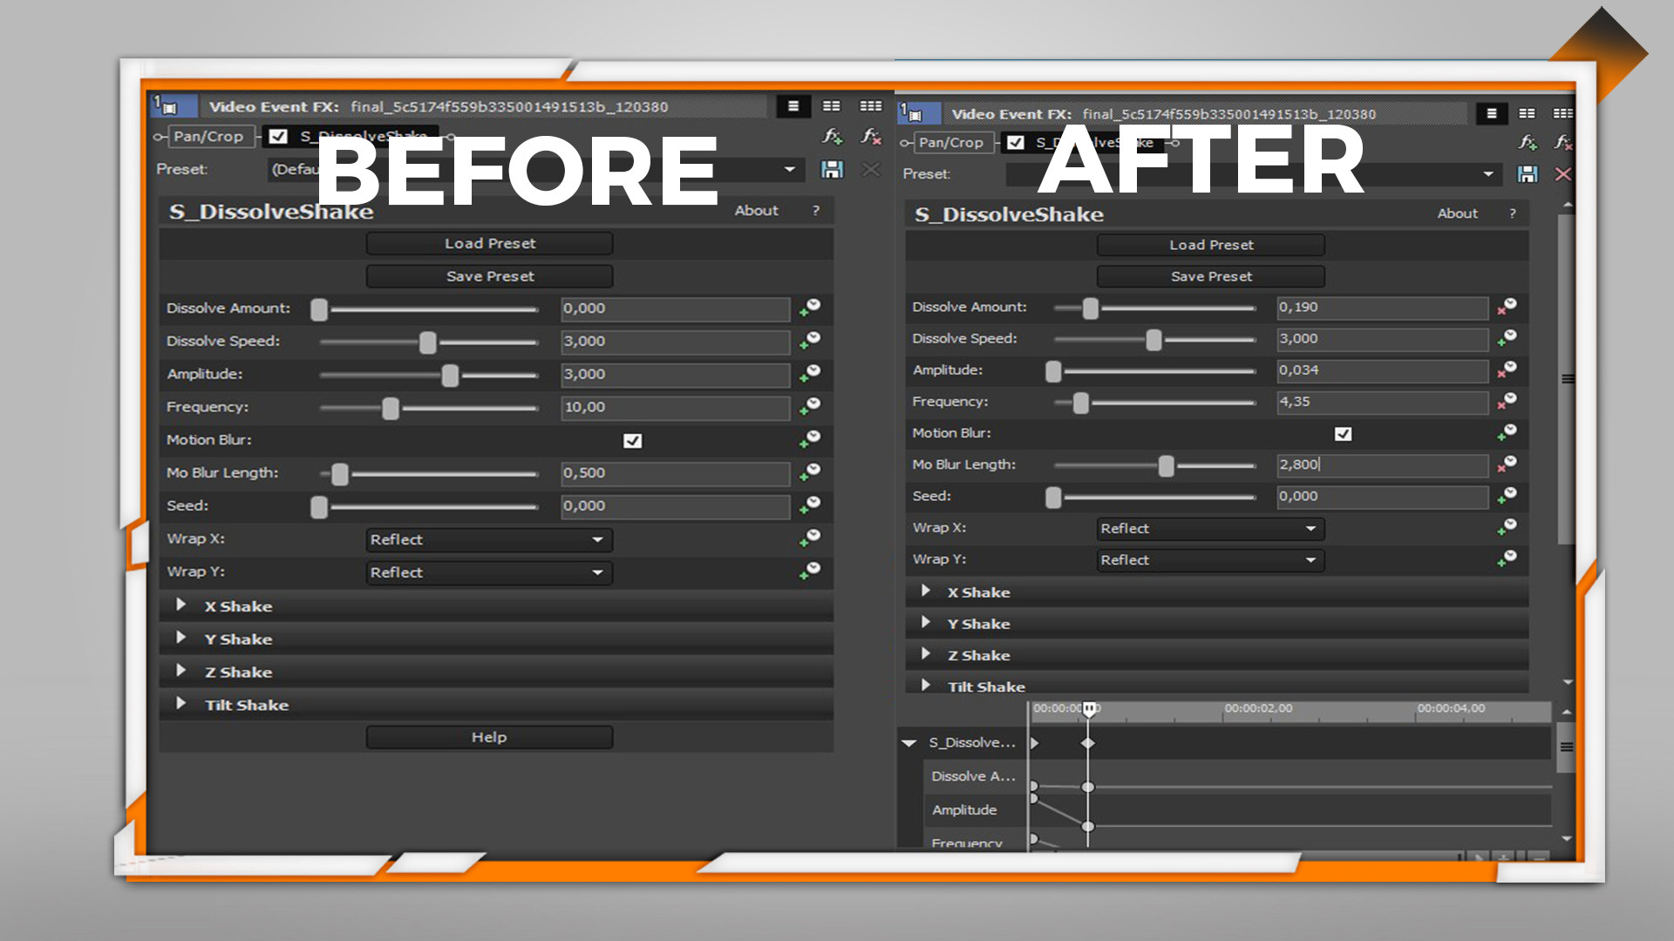
Task: Animate Wrap Y in the BEFORE panel
Action: tap(811, 572)
